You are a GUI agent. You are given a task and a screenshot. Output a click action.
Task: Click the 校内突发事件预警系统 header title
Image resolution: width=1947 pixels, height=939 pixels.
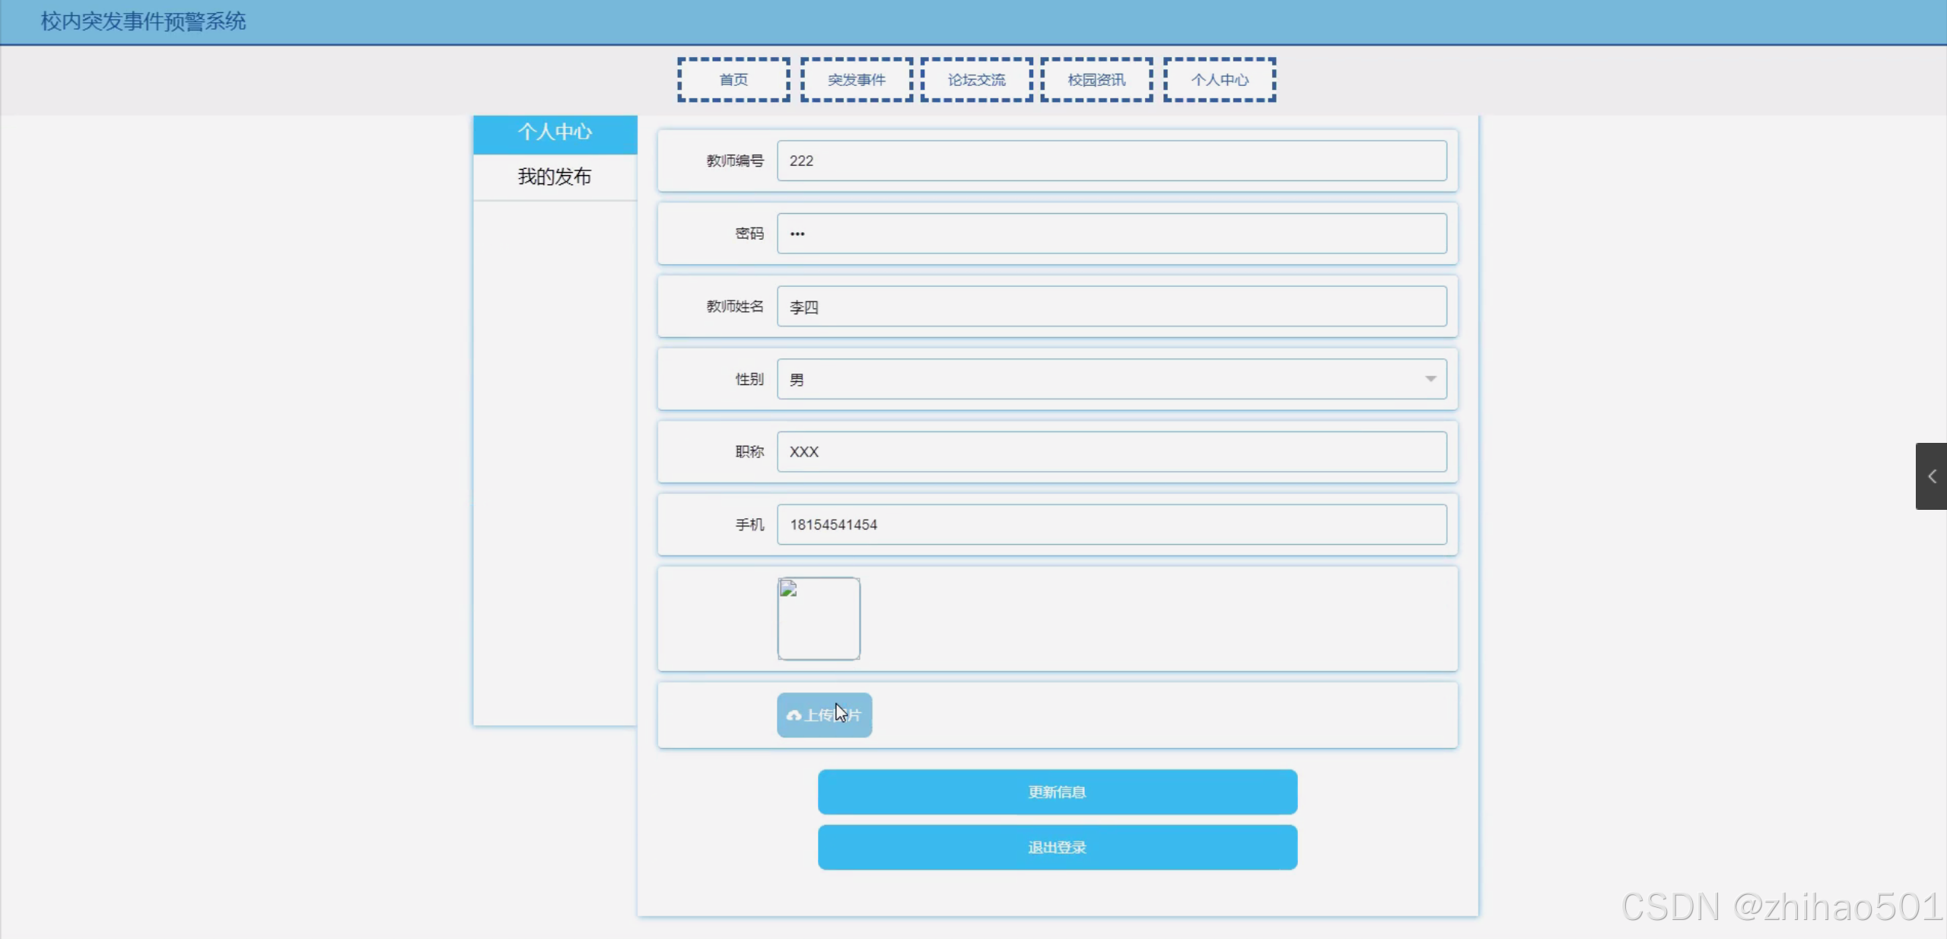143,21
